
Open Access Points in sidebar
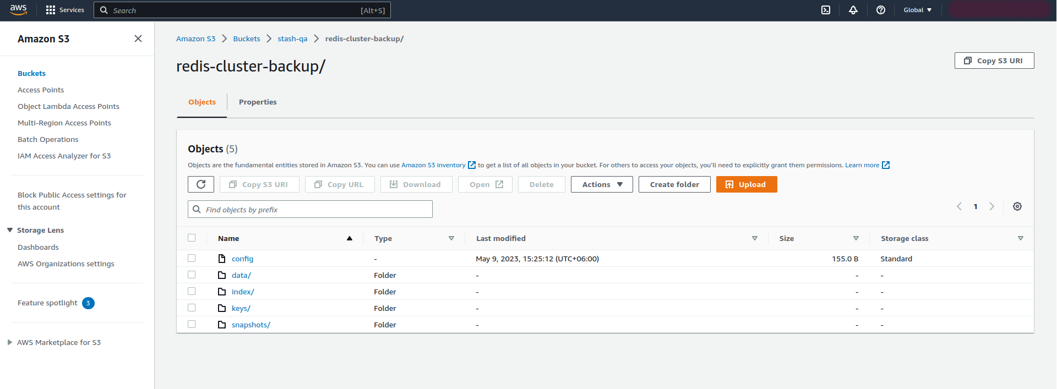coord(41,90)
